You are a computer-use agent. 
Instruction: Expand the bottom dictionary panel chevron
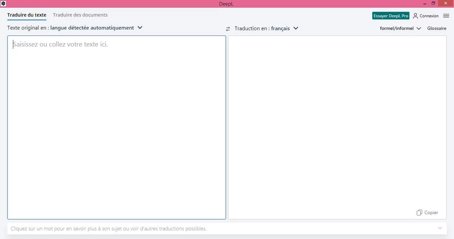(x=440, y=228)
